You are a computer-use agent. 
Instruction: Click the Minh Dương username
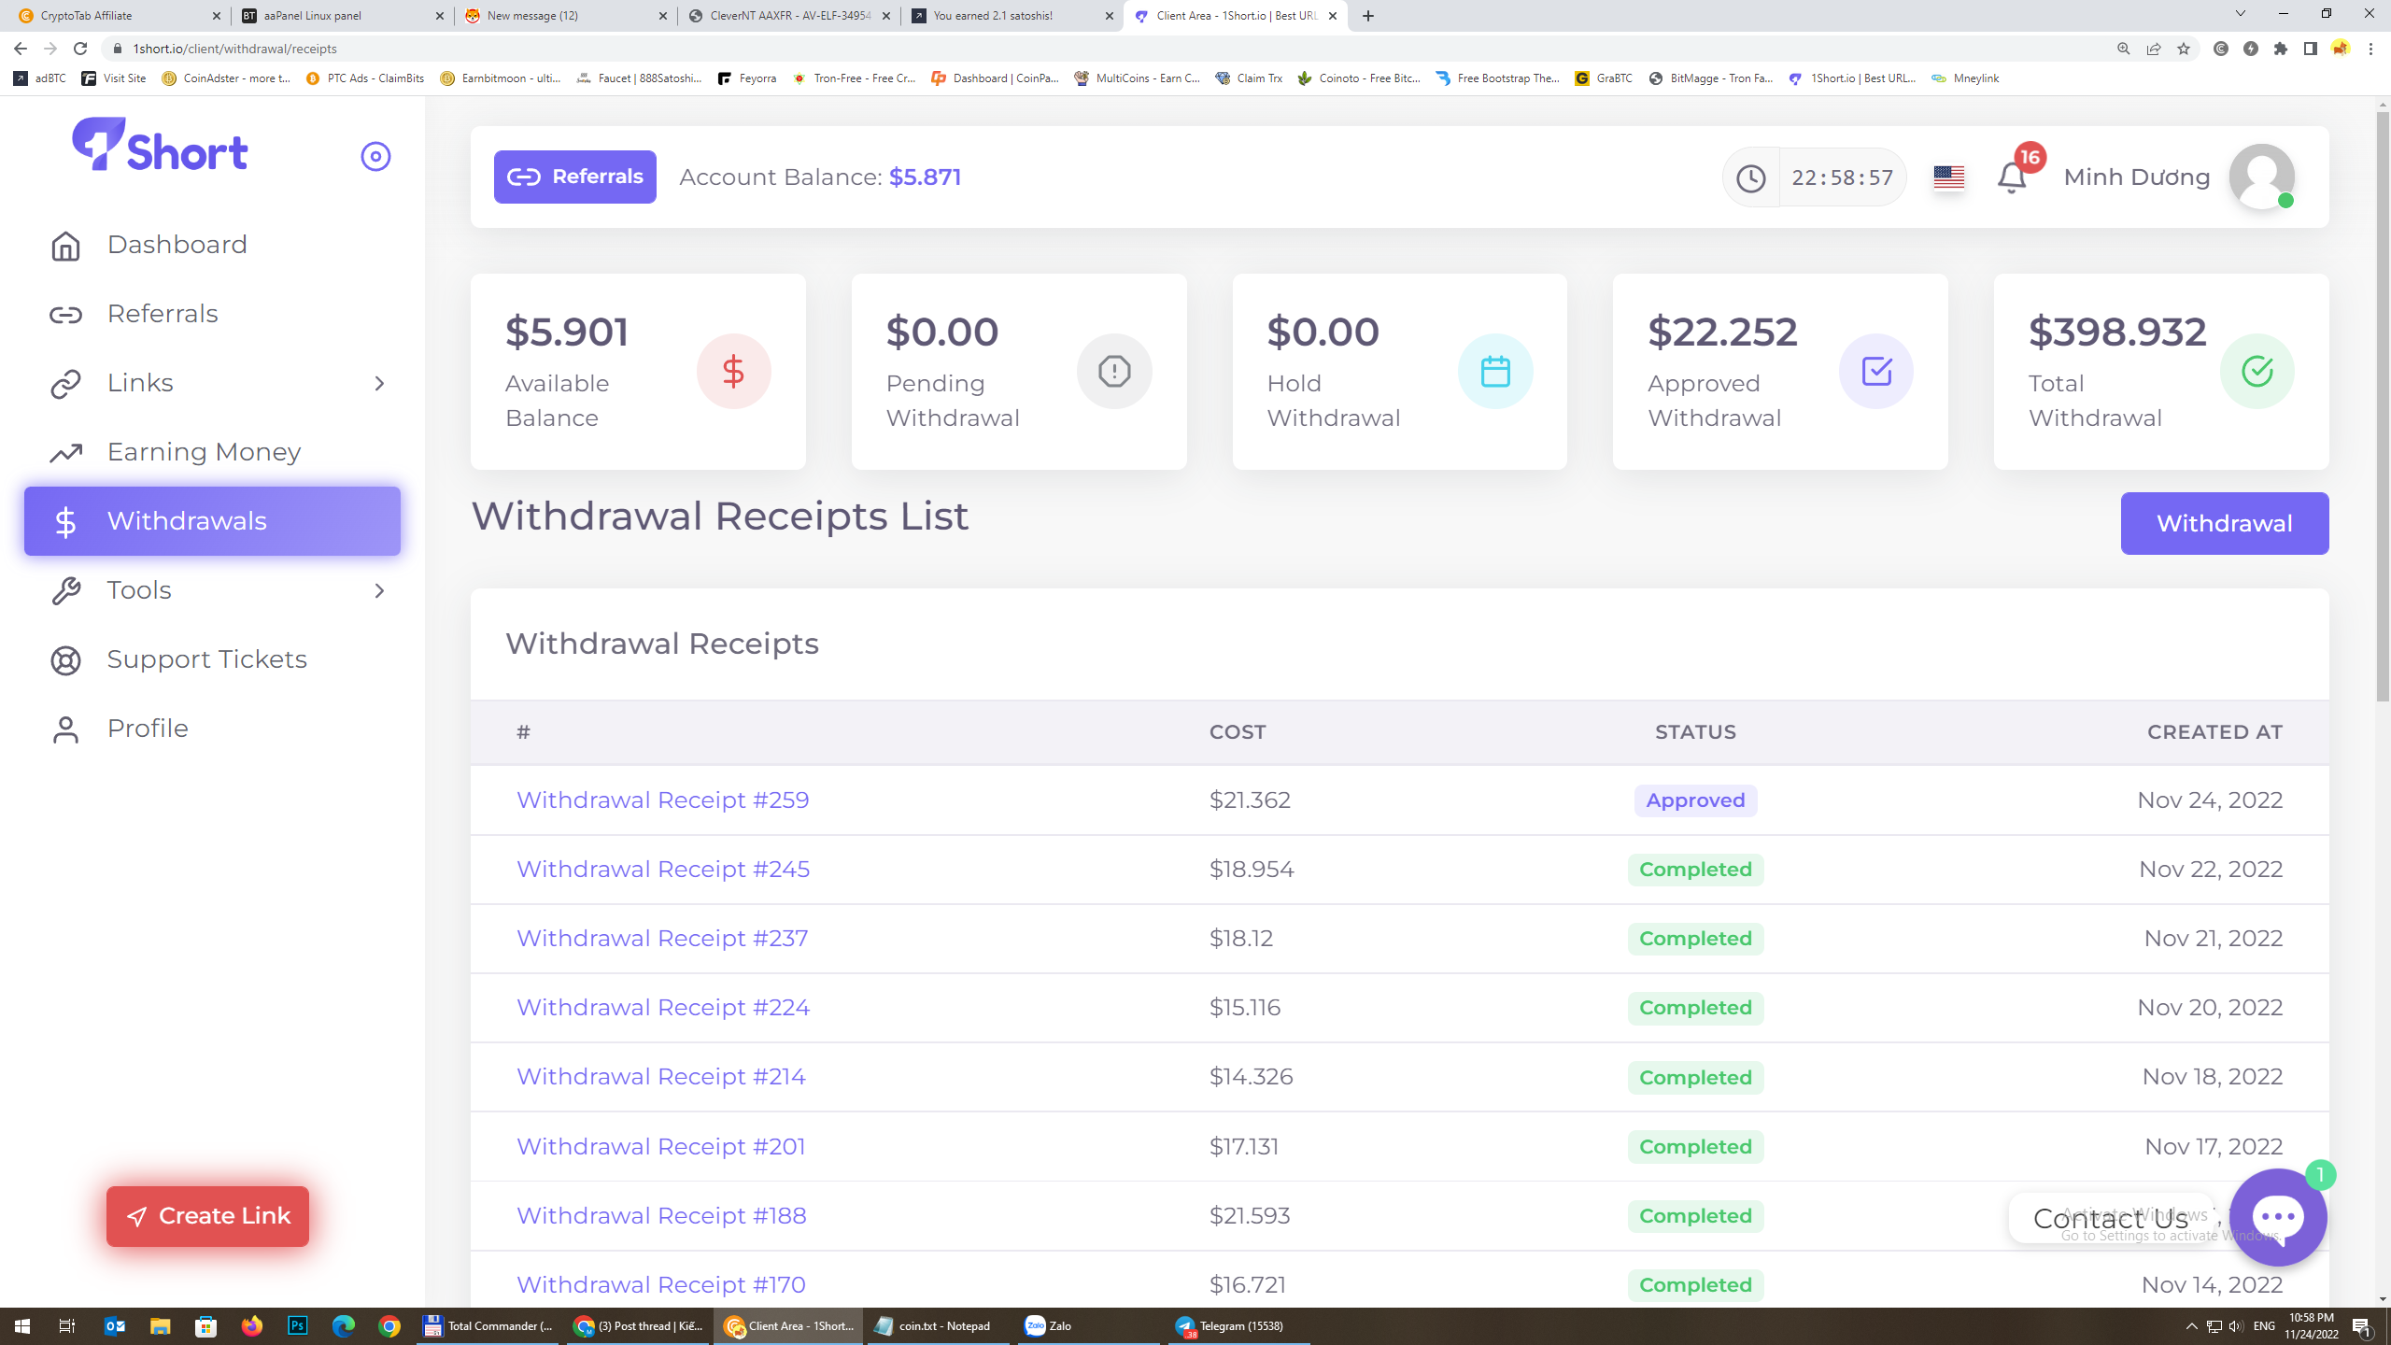(x=2137, y=177)
